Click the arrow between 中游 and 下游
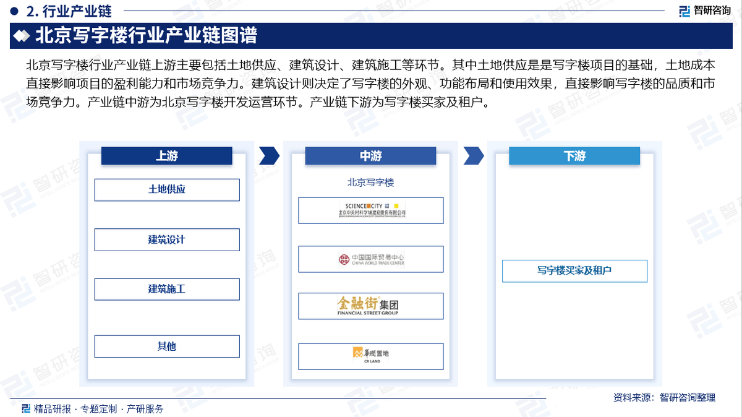This screenshot has height=417, width=742. coord(473,156)
